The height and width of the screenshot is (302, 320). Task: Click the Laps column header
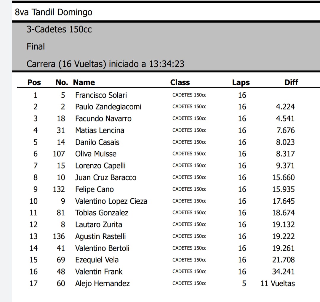[x=241, y=83]
